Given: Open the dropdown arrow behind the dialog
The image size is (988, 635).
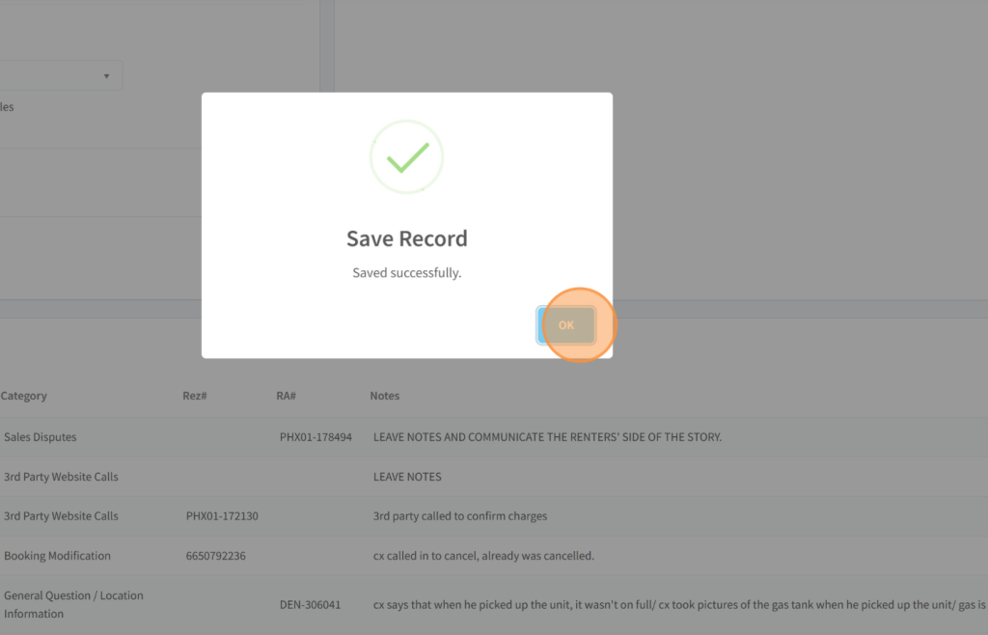Looking at the screenshot, I should [x=106, y=76].
